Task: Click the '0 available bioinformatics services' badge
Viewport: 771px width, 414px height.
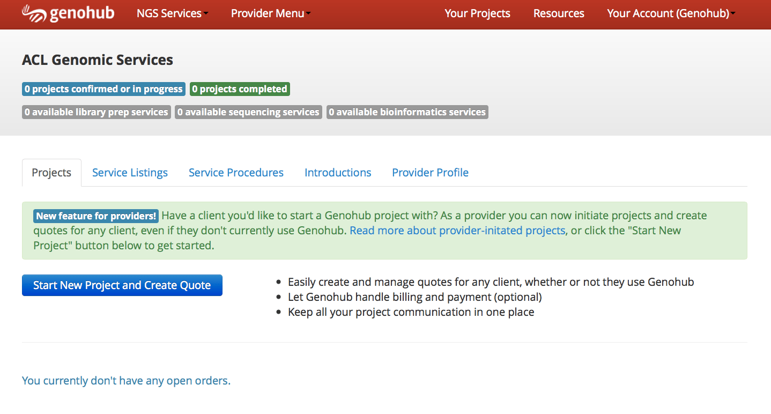Action: tap(407, 112)
